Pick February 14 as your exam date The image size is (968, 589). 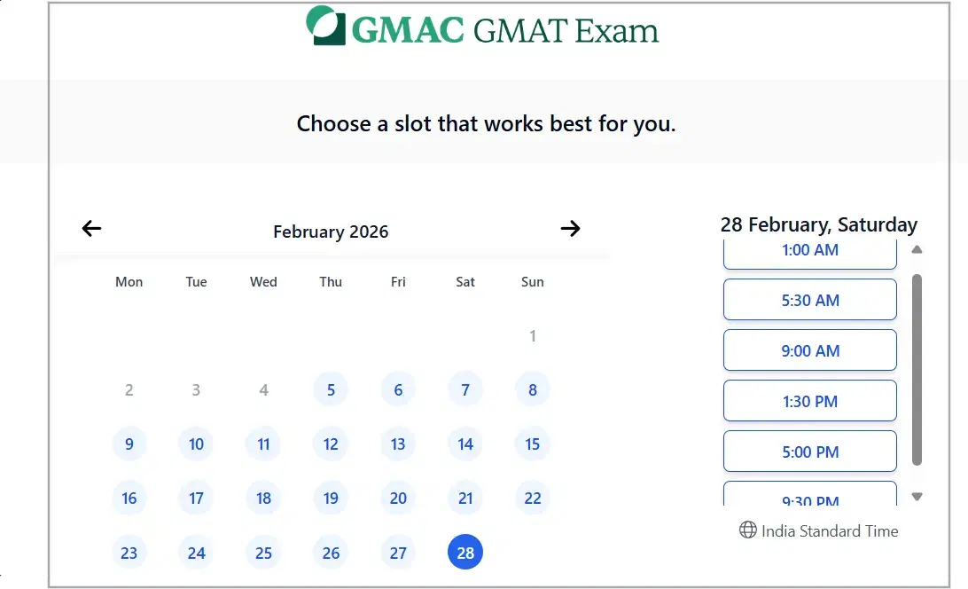[x=464, y=444]
